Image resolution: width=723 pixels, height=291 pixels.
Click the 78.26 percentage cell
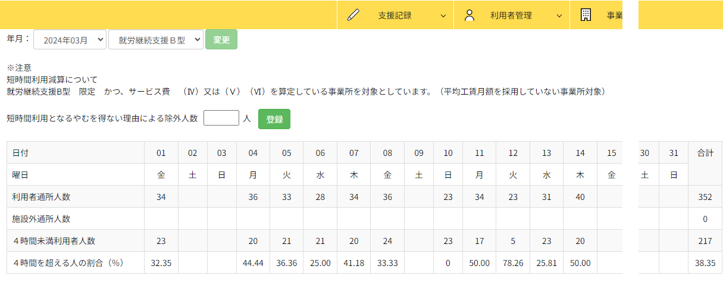513,262
